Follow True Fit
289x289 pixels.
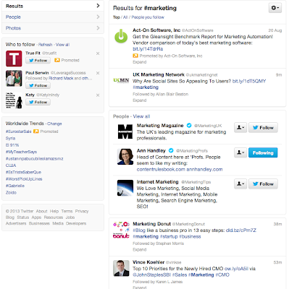pos(38,61)
